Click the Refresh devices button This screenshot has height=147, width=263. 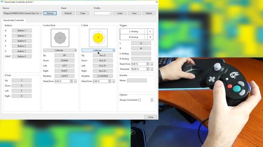click(50, 13)
